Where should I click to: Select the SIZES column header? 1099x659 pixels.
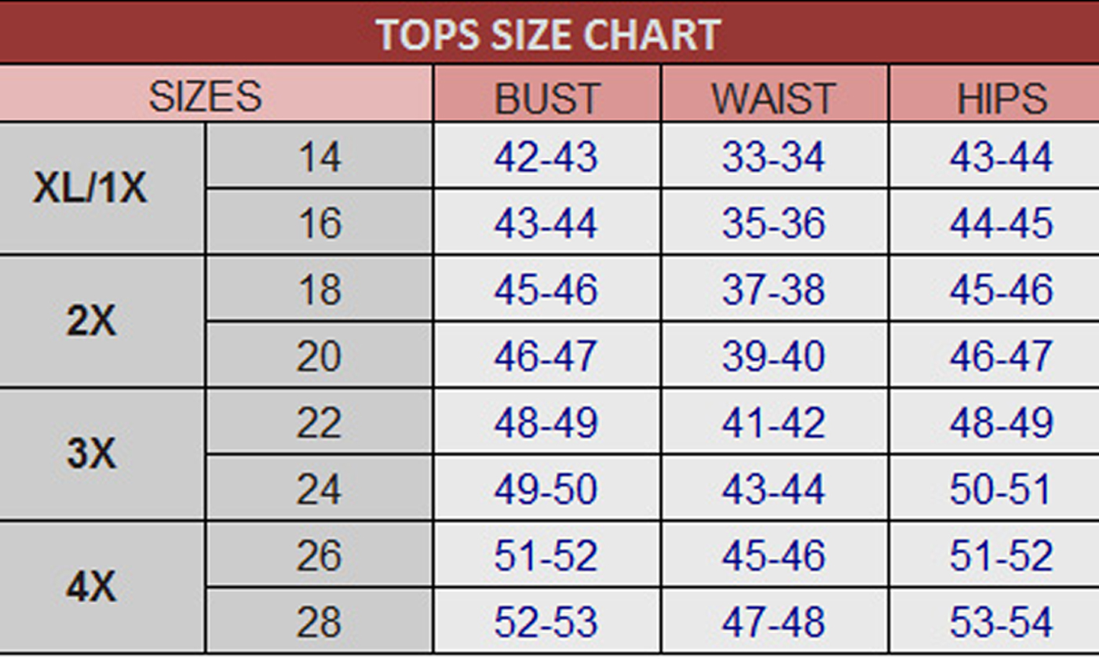pyautogui.click(x=206, y=96)
